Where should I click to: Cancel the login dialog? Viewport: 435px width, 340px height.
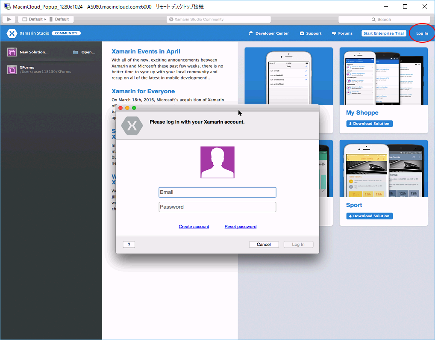[264, 245]
